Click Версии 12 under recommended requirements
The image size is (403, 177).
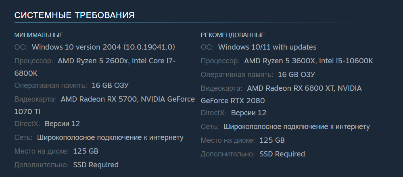pos(248,113)
